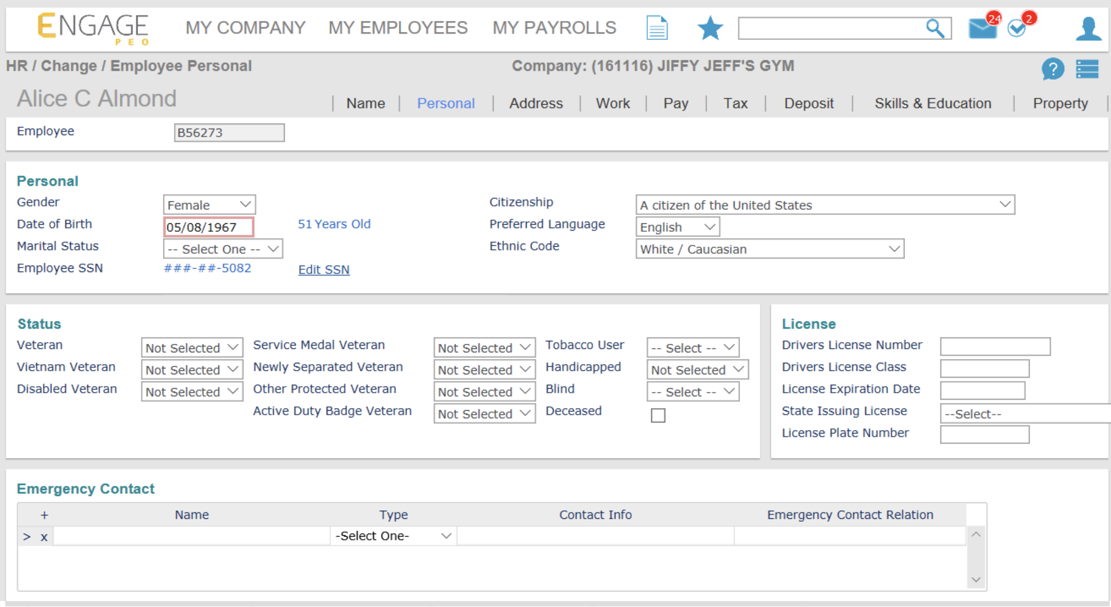Open the MY PAYROLLS menu

[554, 27]
